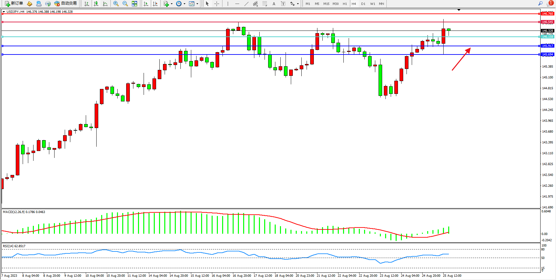Open the search magnifier icon
This screenshot has width=556, height=280.
click(x=540, y=4)
